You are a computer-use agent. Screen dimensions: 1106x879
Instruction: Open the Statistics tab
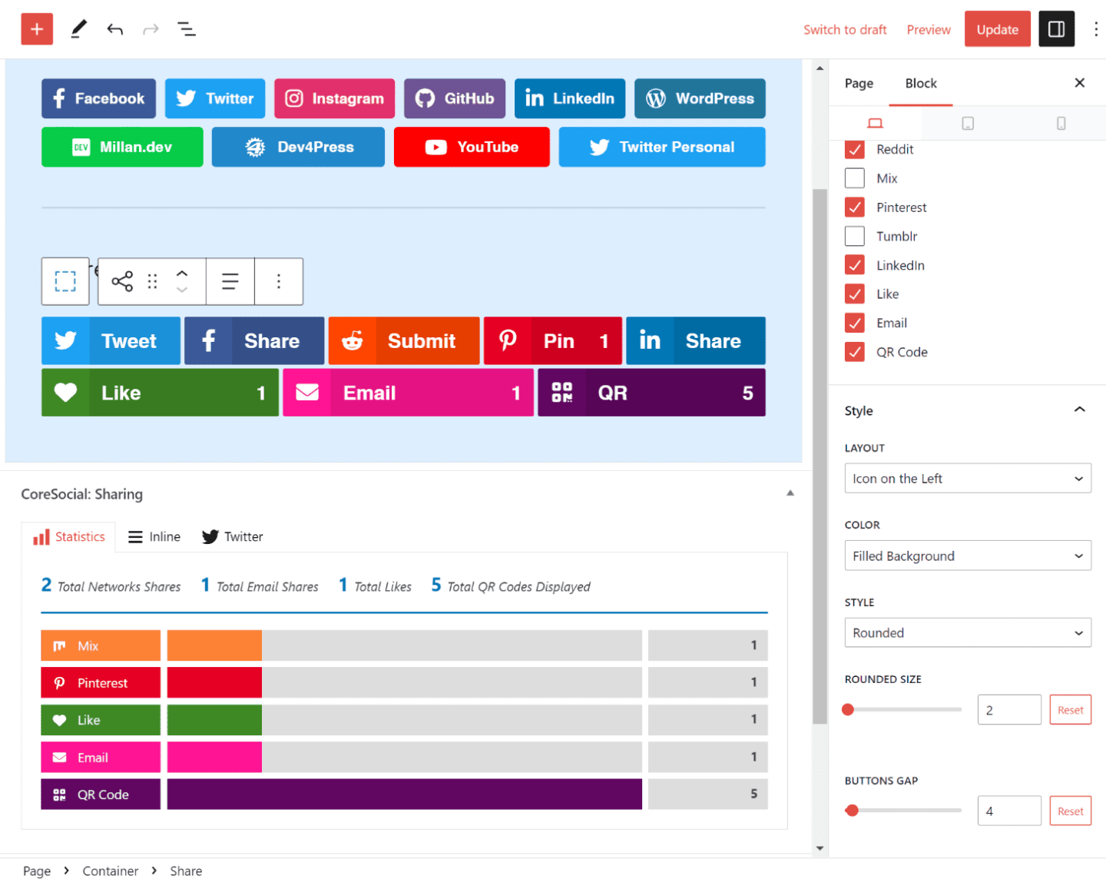tap(68, 537)
